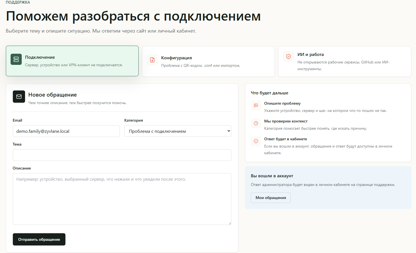This screenshot has height=253, width=416.
Task: Select the ИИ и работа topic card
Action: (x=345, y=62)
